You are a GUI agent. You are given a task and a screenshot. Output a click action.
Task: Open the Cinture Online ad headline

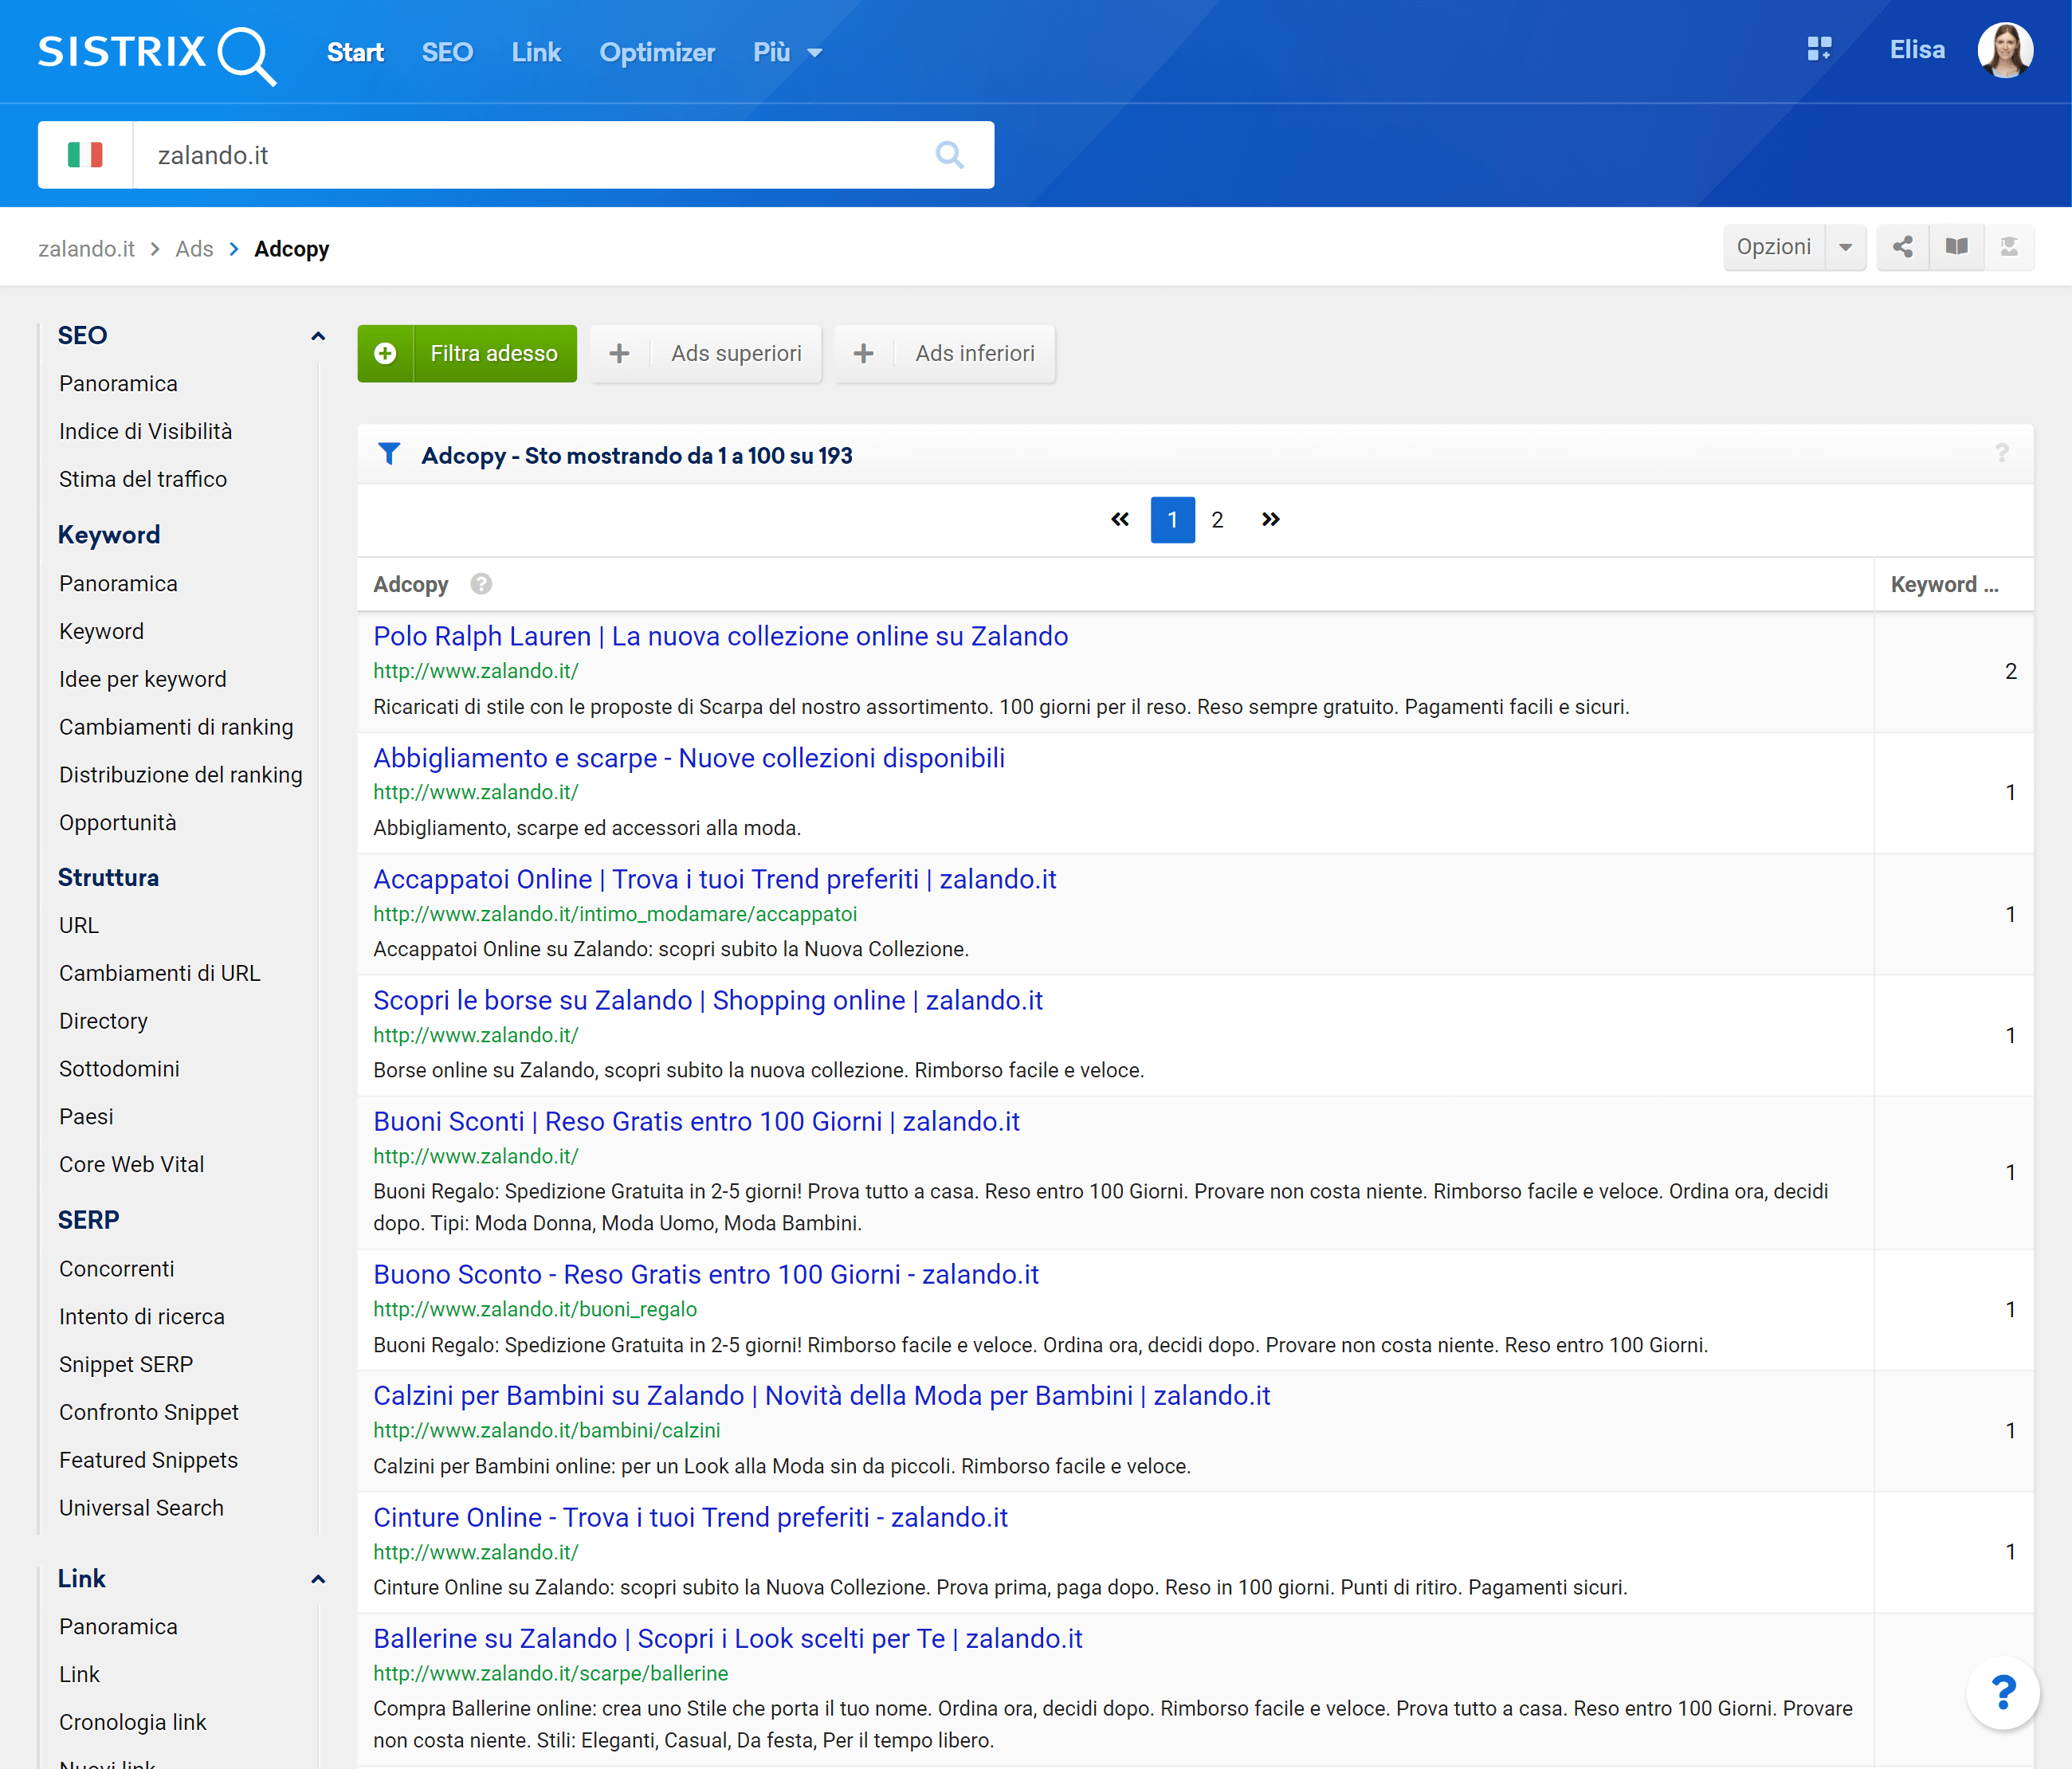690,1517
